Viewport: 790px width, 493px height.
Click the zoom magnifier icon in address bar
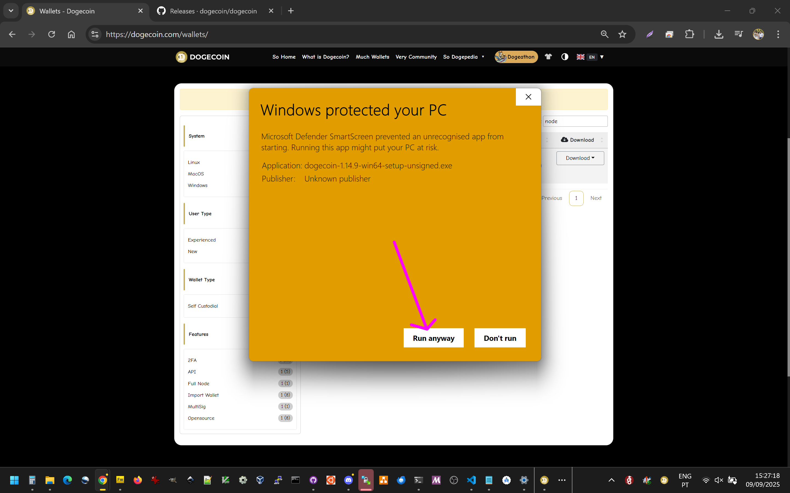click(604, 34)
